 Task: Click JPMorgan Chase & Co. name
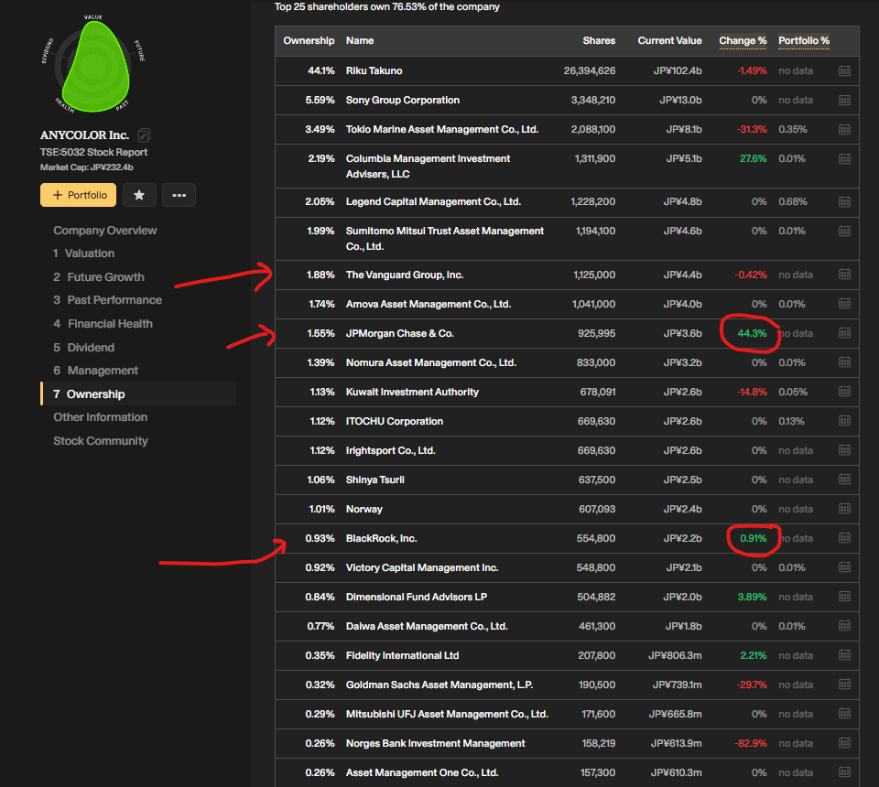click(x=400, y=333)
